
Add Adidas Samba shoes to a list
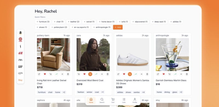click(x=141, y=74)
